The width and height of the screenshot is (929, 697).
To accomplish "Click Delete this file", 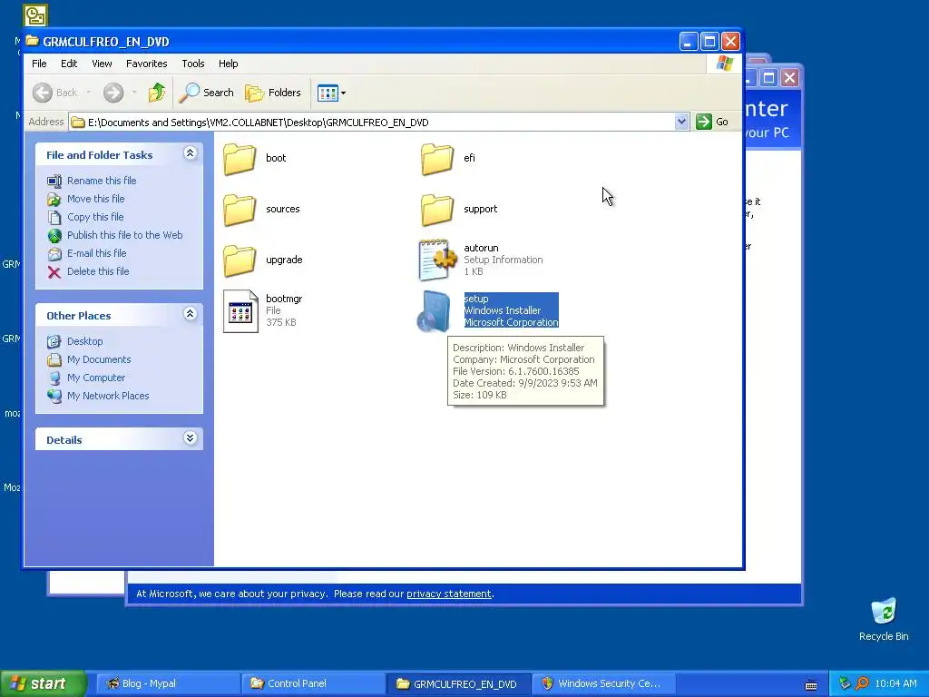I will click(98, 271).
